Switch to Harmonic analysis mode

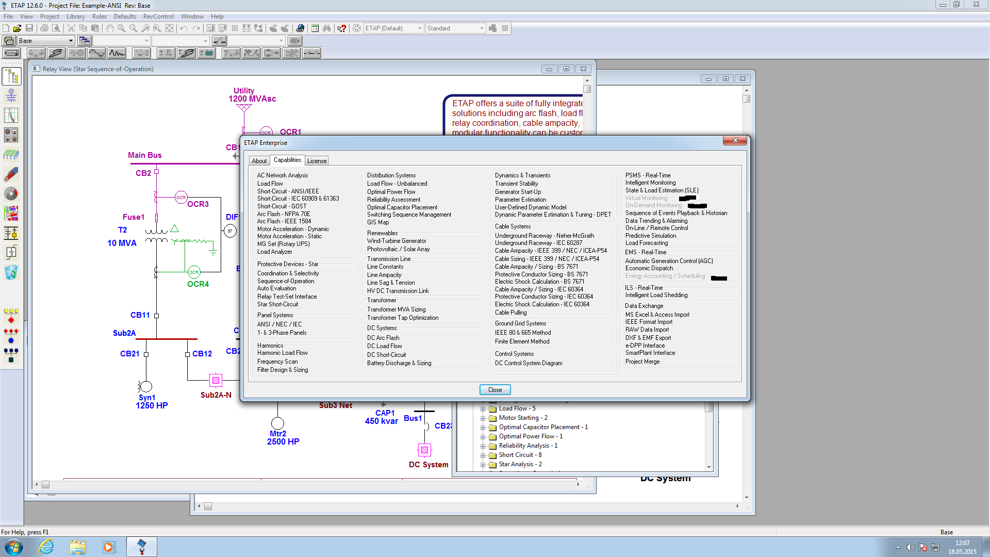[x=96, y=53]
